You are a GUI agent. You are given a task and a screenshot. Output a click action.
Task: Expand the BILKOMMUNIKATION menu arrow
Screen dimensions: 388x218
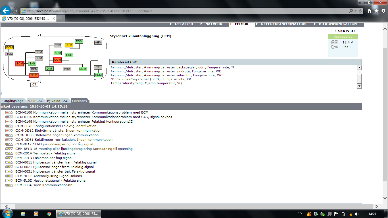(x=315, y=24)
